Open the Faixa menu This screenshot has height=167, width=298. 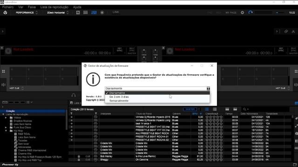[32, 7]
